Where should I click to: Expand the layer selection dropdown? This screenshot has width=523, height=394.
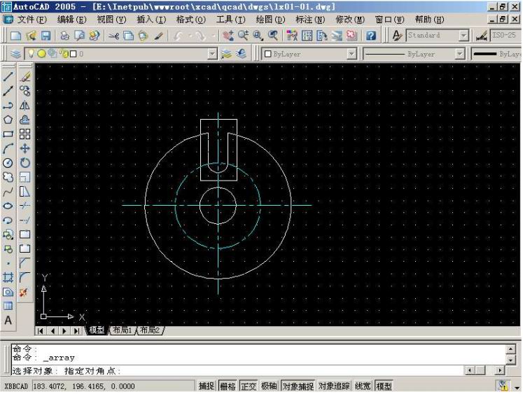tap(212, 54)
